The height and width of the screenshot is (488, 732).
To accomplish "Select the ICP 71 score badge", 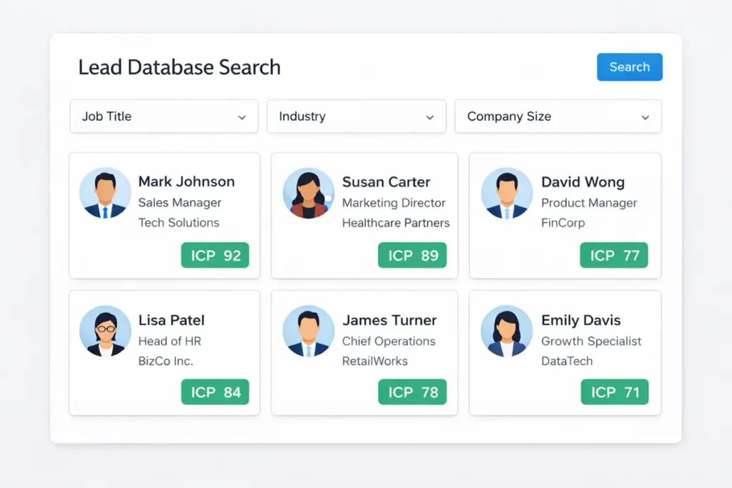I will click(x=613, y=392).
